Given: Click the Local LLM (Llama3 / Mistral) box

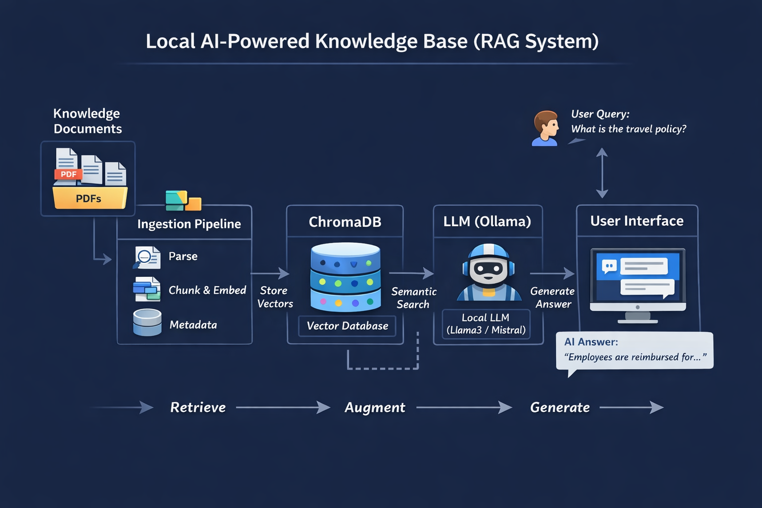Looking at the screenshot, I should [486, 324].
